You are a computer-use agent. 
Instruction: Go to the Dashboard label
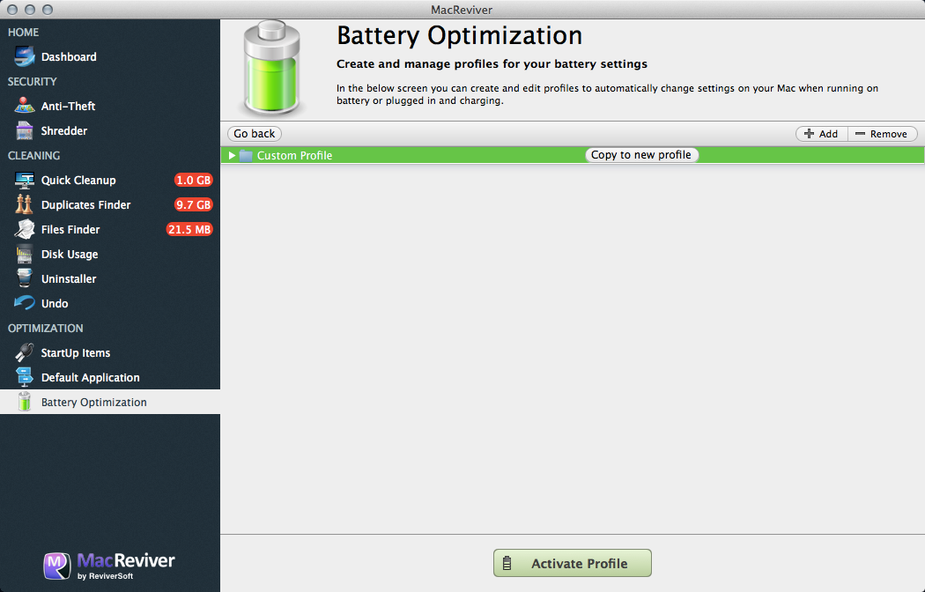[69, 56]
